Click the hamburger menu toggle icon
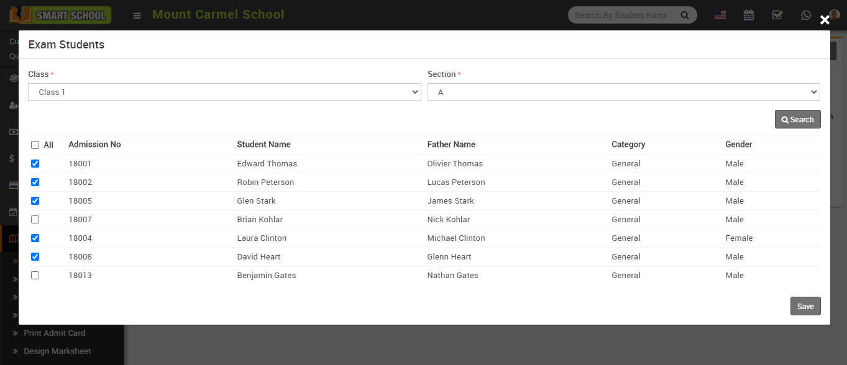847x365 pixels. point(137,16)
